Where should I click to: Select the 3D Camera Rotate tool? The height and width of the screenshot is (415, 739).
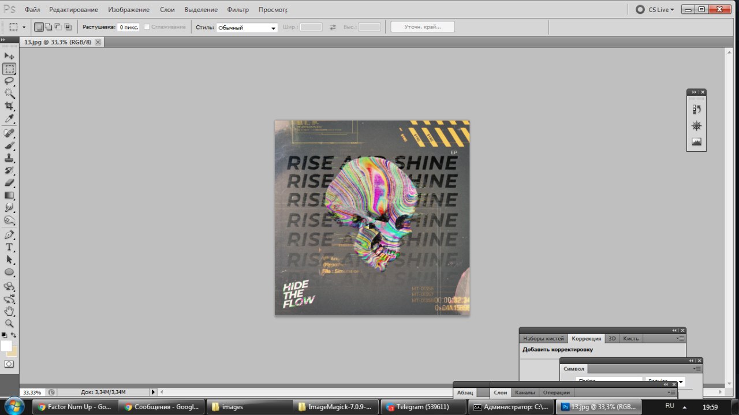(x=9, y=300)
